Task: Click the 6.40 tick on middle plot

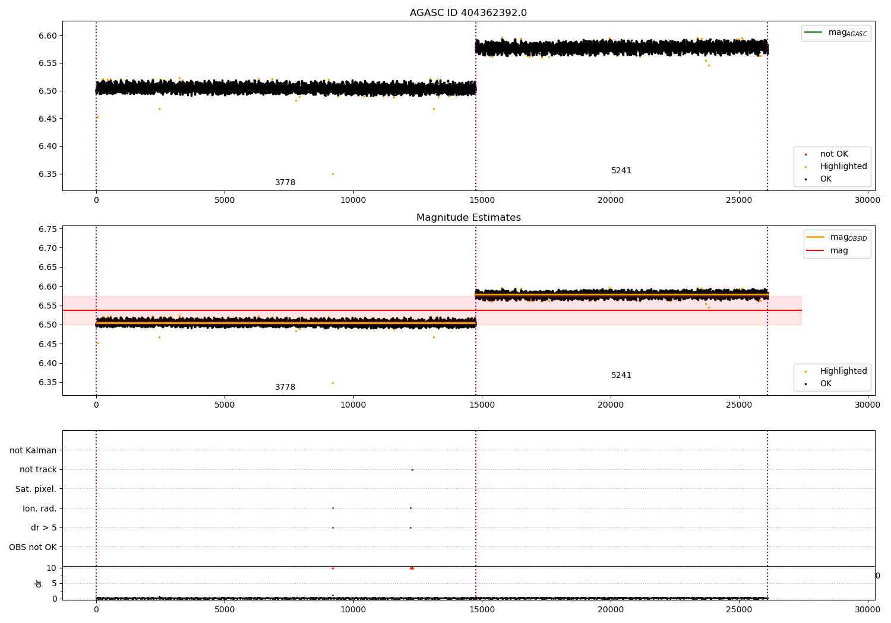Action: point(48,363)
